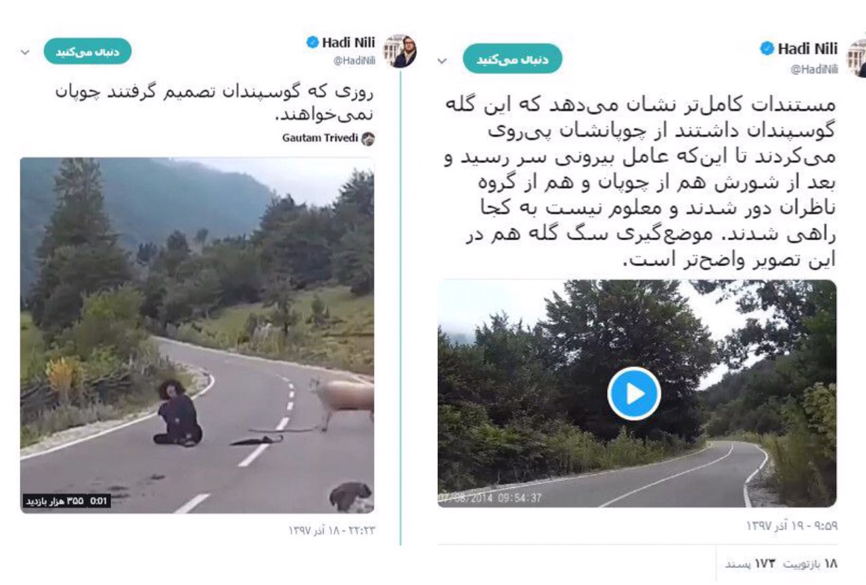The height and width of the screenshot is (585, 866).
Task: Click the verified badge on the right tweet
Action: 767,48
